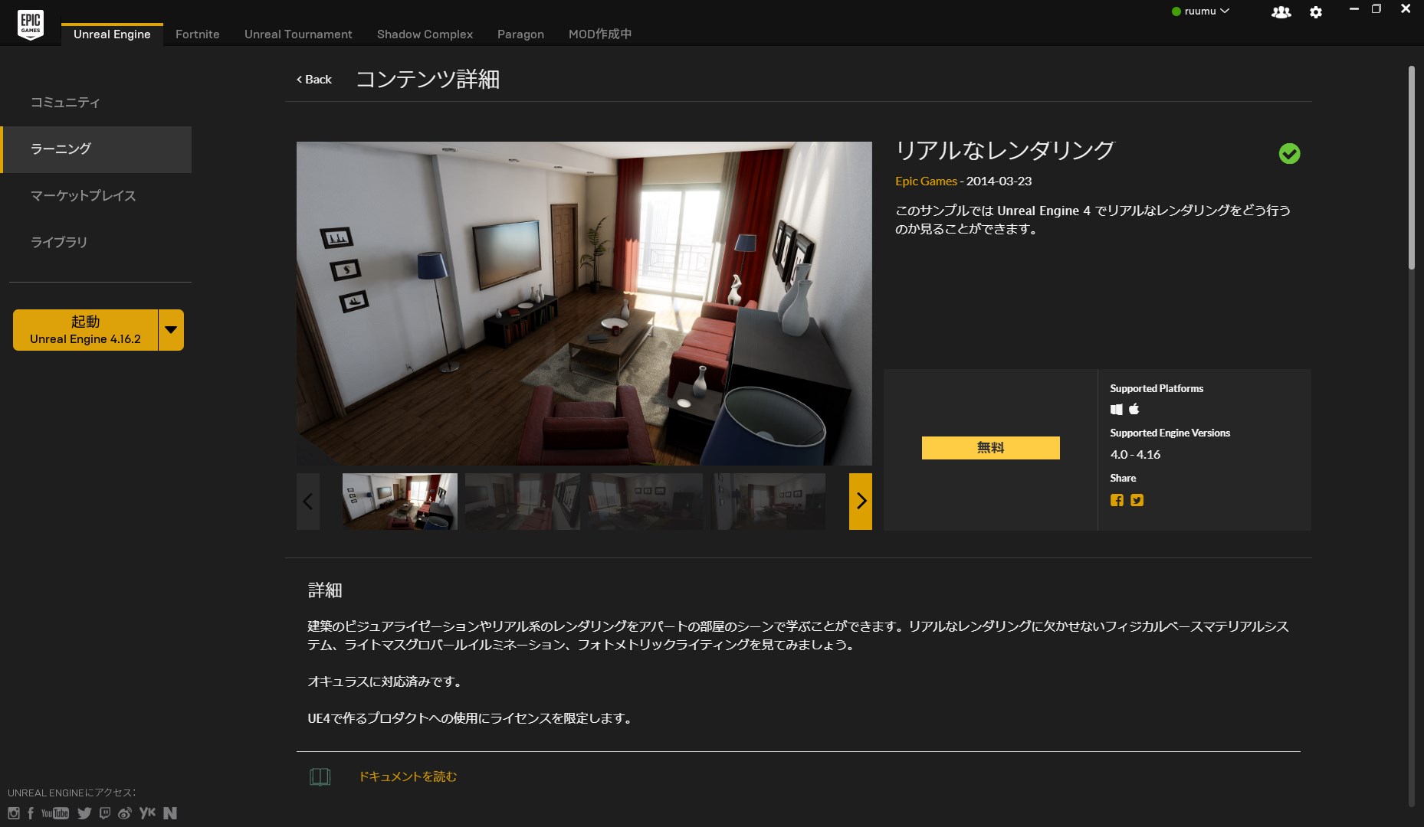The image size is (1424, 827).
Task: Select first living room thumbnail
Action: click(400, 502)
